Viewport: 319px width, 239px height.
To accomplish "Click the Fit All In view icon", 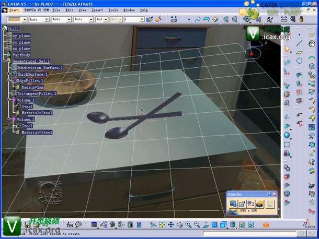I will (162, 225).
